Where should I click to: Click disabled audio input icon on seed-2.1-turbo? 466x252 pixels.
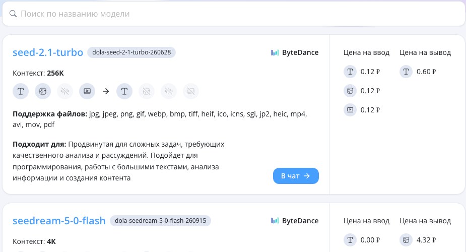coord(65,91)
